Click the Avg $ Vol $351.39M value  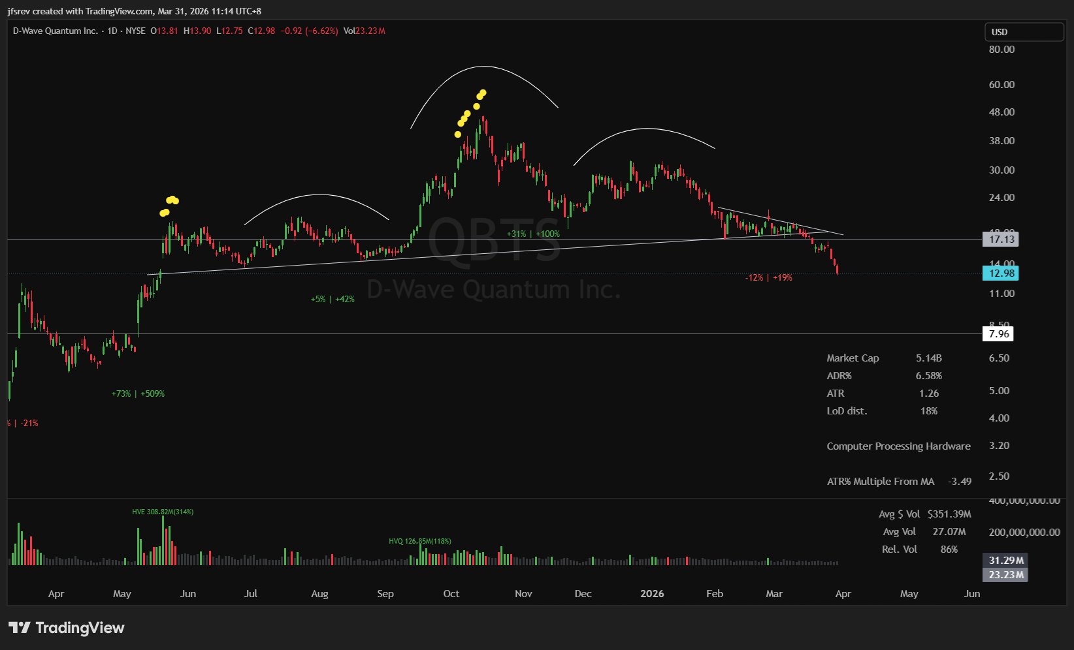pos(949,514)
